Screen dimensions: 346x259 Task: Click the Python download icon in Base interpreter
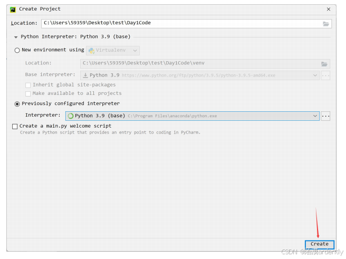click(85, 75)
